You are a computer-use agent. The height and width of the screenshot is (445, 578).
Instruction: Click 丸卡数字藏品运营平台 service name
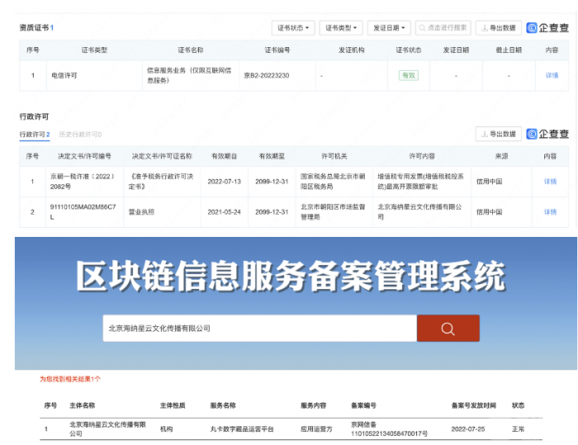[x=242, y=429]
